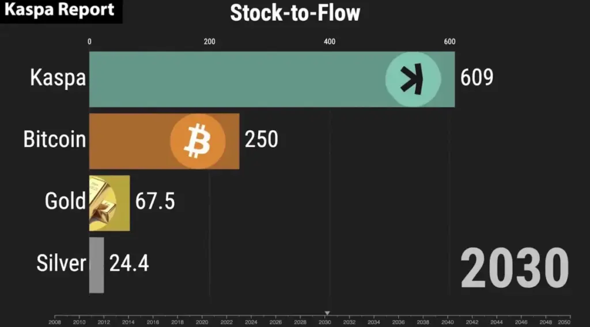
Task: Click the Silver row label
Action: coord(61,263)
